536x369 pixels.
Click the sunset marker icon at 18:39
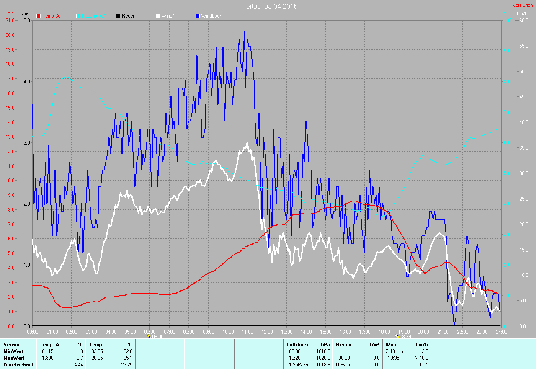(x=397, y=336)
